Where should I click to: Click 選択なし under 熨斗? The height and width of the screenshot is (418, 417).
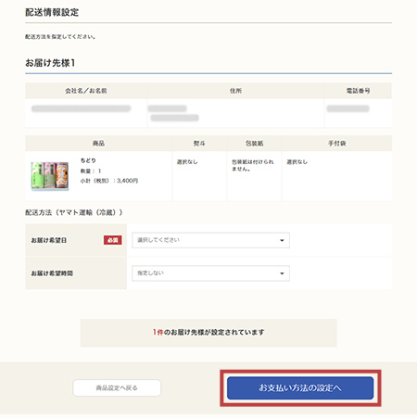pyautogui.click(x=187, y=162)
